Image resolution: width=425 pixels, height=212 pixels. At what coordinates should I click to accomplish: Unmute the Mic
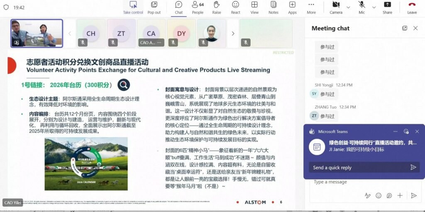361,7
